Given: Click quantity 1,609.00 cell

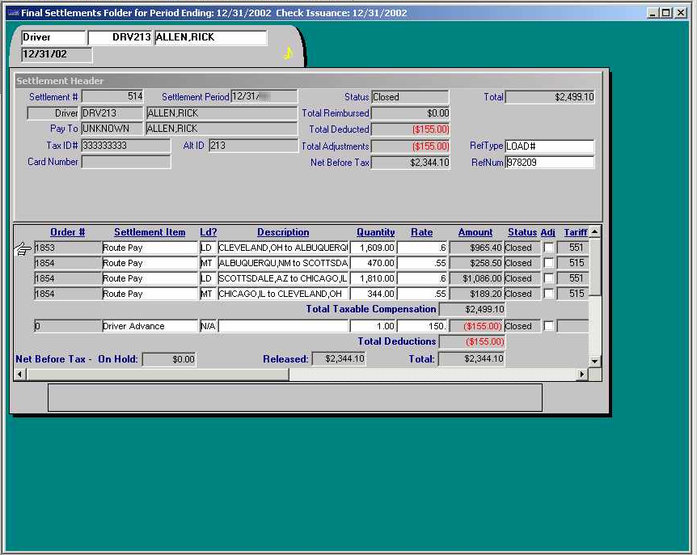Looking at the screenshot, I should pos(373,248).
